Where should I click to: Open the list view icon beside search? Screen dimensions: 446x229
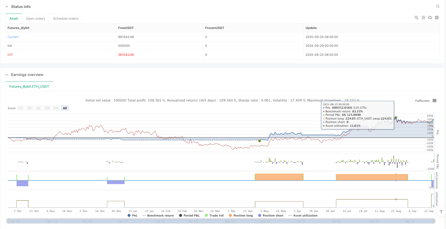423,18
